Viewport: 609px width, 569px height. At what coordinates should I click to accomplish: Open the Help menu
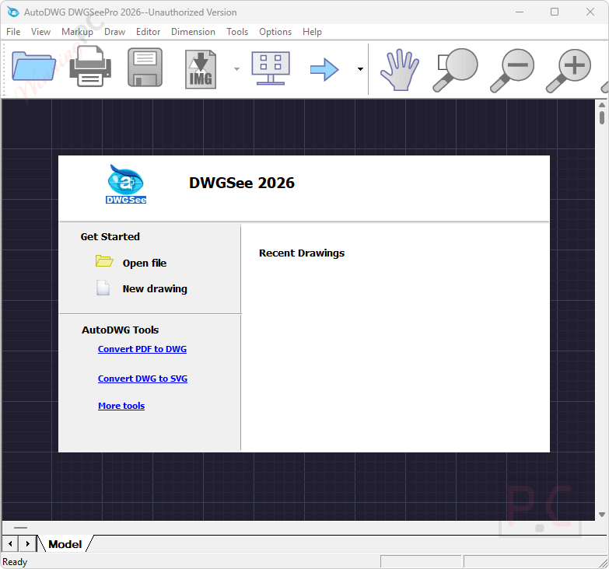click(x=312, y=32)
